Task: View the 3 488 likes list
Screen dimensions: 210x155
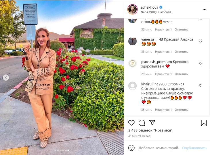Action: click(150, 130)
